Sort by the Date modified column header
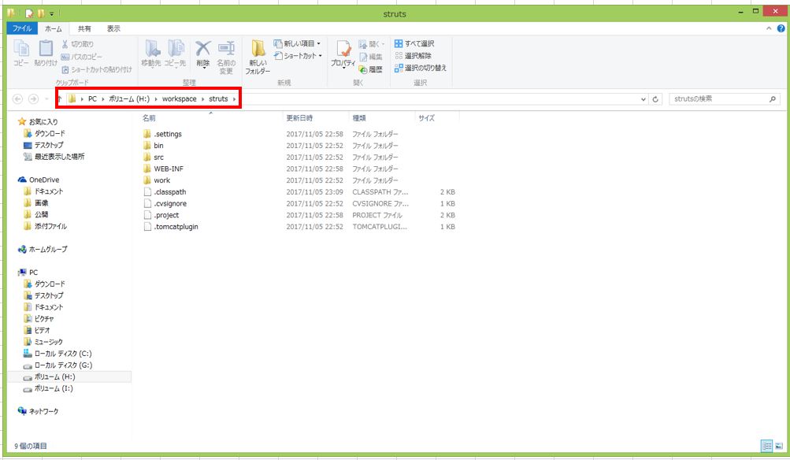 pyautogui.click(x=300, y=118)
